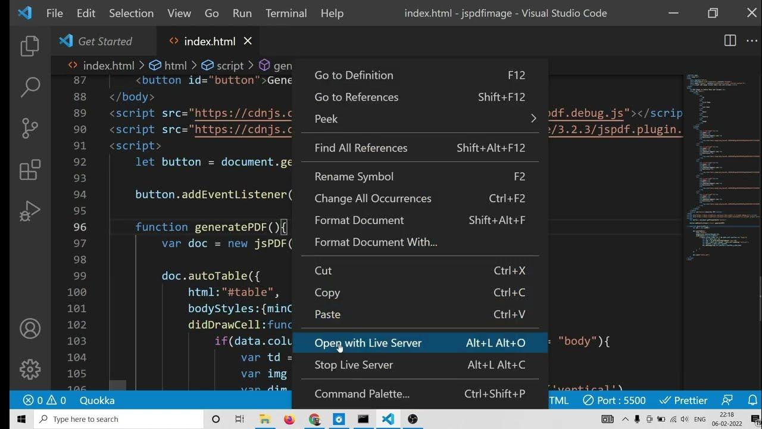Click the Quokka status bar item
Image resolution: width=762 pixels, height=429 pixels.
click(97, 400)
